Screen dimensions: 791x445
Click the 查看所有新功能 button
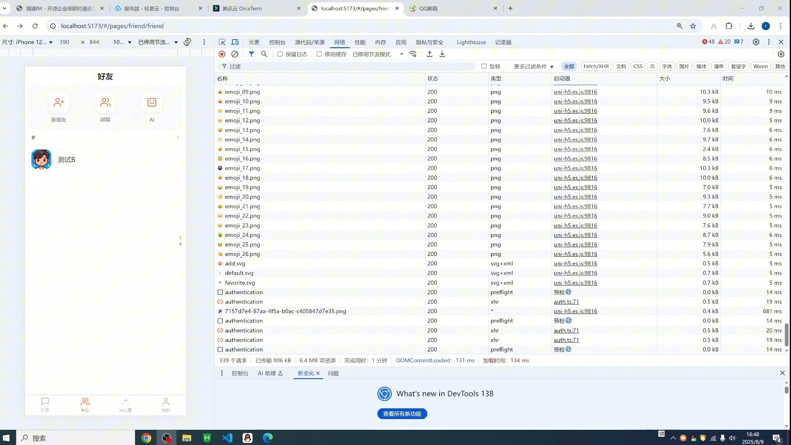402,414
